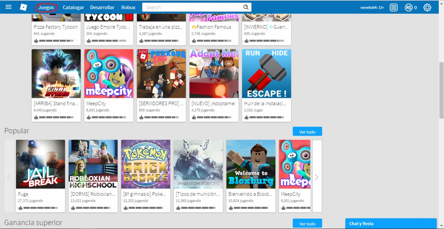
Task: Open Fashion Famous title link
Action: coord(211,27)
